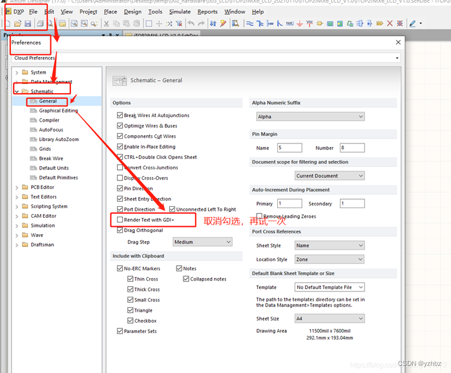
Task: Click the Save floppy disk icon
Action: [28, 23]
